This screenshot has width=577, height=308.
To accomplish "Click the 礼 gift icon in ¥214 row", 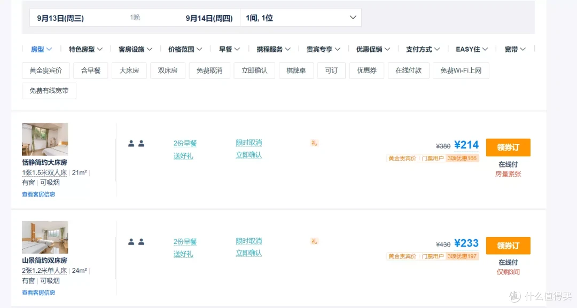I will click(x=314, y=143).
